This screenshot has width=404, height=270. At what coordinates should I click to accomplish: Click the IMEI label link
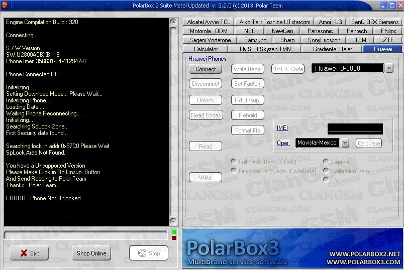[282, 128]
